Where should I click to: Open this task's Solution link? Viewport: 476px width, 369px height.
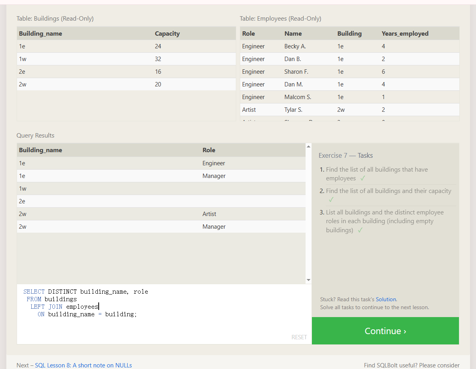(x=386, y=299)
